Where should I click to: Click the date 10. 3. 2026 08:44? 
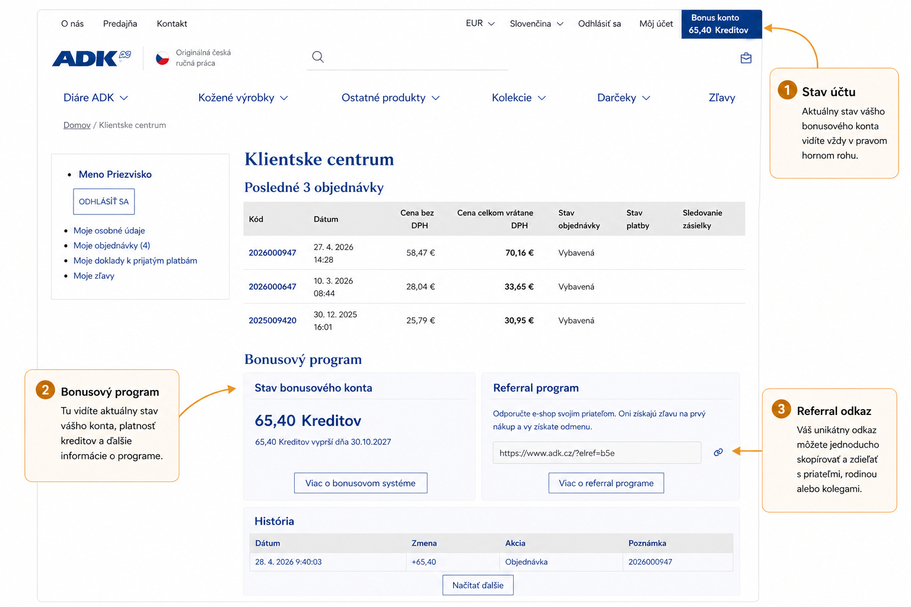click(333, 287)
